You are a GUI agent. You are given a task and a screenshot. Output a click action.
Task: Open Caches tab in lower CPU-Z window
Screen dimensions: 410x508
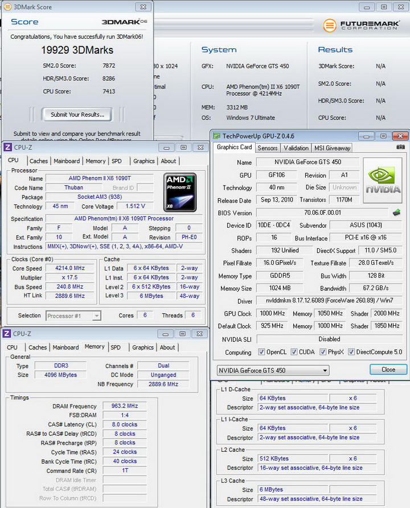(x=38, y=347)
